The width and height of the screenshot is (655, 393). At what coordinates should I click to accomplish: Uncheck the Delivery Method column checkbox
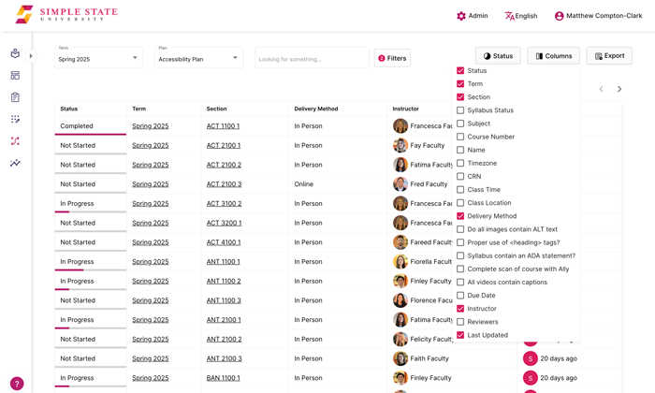[460, 216]
